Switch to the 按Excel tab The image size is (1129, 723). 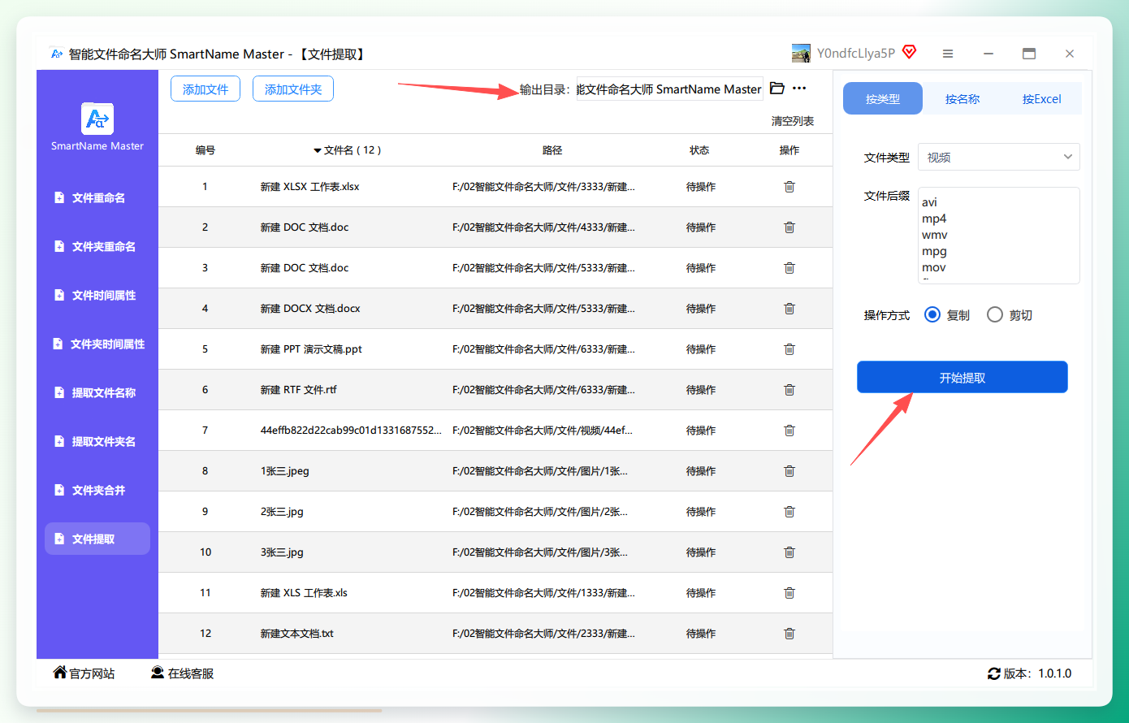click(1042, 99)
